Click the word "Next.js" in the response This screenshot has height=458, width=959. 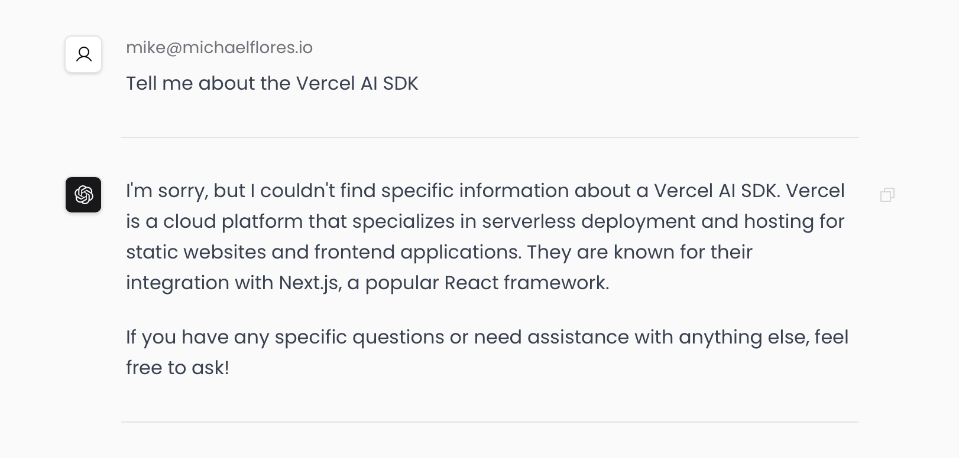pyautogui.click(x=309, y=283)
